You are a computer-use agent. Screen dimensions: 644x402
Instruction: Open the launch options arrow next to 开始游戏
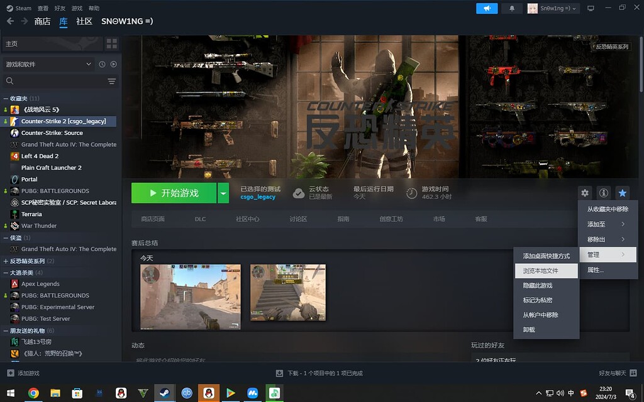pyautogui.click(x=223, y=193)
